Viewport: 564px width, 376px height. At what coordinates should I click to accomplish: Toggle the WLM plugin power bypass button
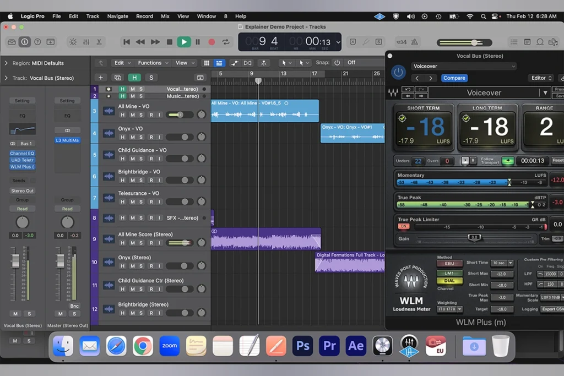coord(398,72)
